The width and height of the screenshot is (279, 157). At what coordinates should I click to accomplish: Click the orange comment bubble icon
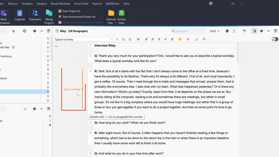[x=204, y=39]
